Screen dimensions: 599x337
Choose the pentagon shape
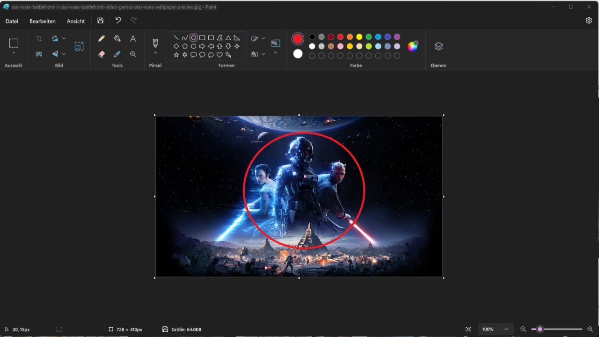(185, 46)
